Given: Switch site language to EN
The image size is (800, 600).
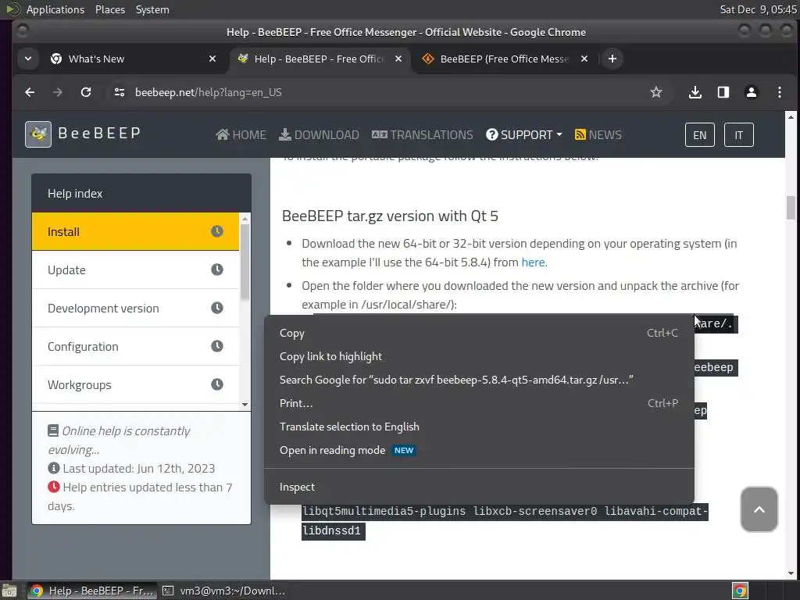Looking at the screenshot, I should click(x=699, y=135).
